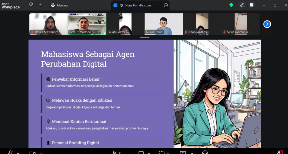This screenshot has height=154, width=288.
Task: Click the green encryption shield icon
Action: [x=231, y=5]
